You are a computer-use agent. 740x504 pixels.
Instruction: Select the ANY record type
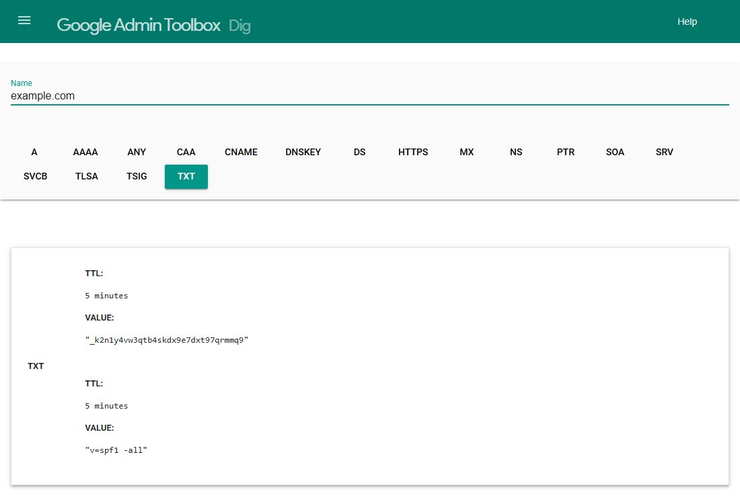pos(137,153)
